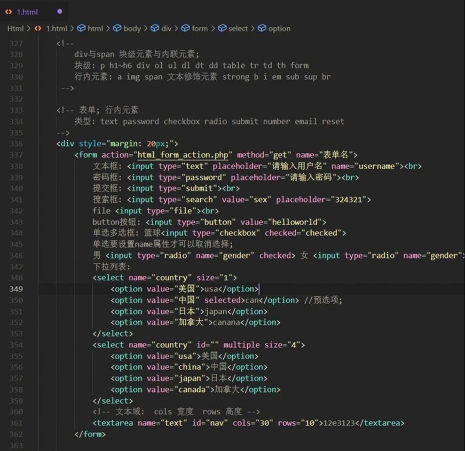This screenshot has height=451, width=465.
Task: Click the "search" type value
Action: 199,200
